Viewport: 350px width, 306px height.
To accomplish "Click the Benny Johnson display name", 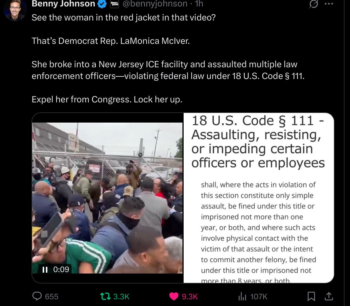I will click(x=63, y=4).
